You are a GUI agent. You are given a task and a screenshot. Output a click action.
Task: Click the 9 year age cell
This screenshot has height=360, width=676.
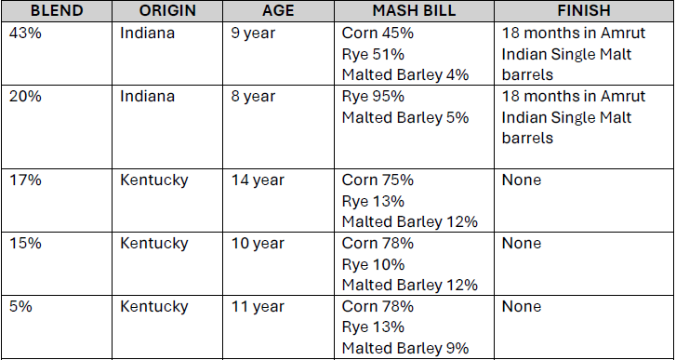click(279, 53)
